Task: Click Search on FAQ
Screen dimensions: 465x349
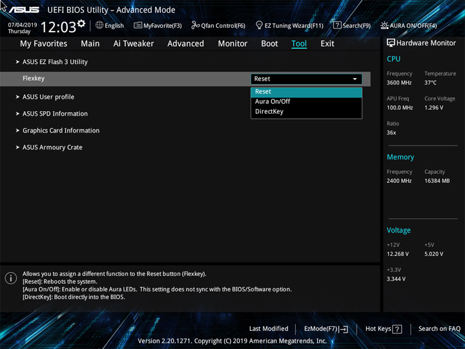Action: [x=439, y=329]
